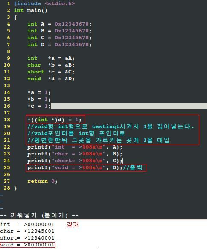Click the printf "char" line with B
This screenshot has width=207, height=249.
tap(75, 154)
